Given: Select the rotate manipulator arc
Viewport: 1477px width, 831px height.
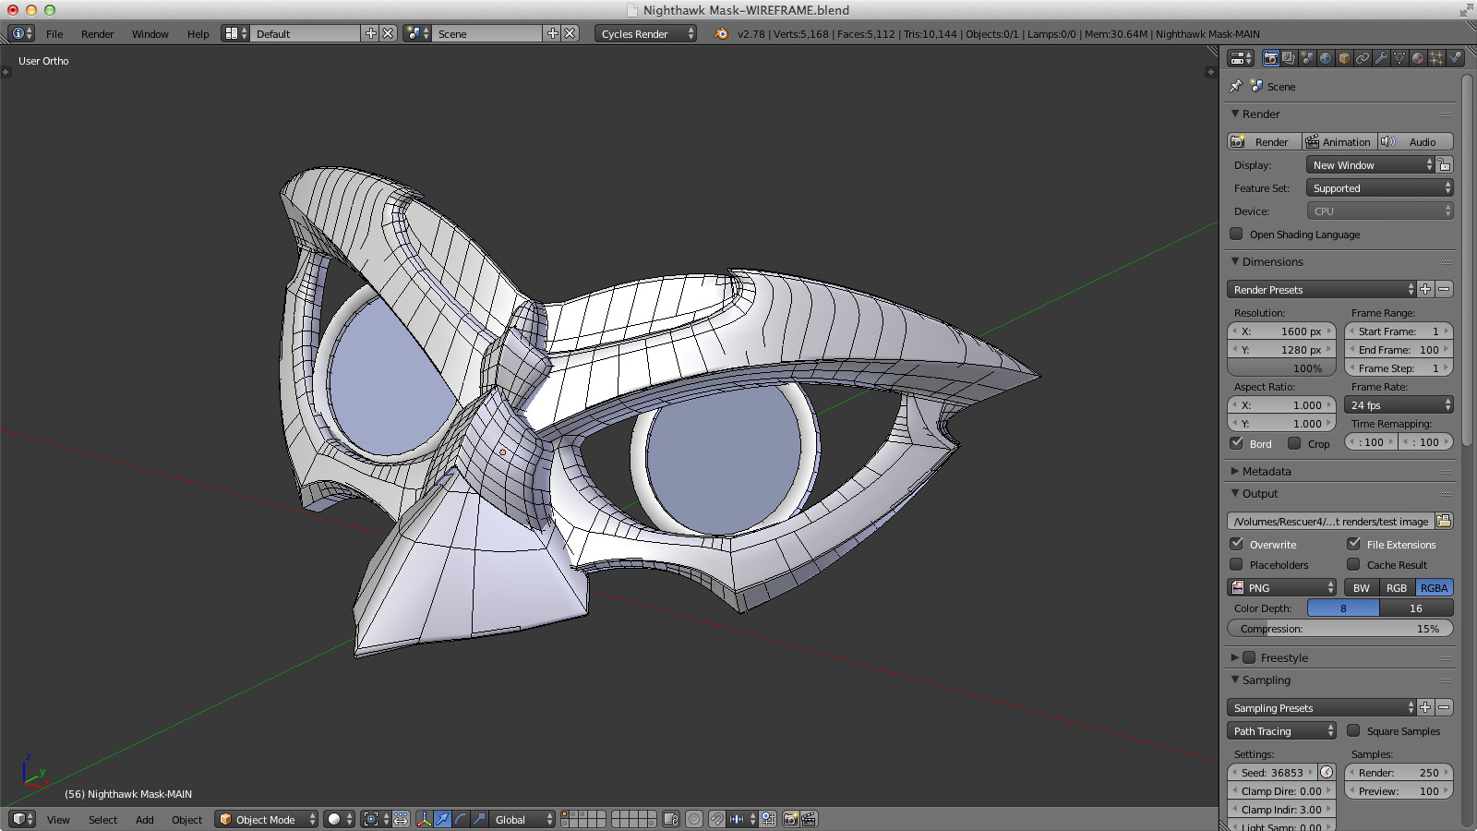Looking at the screenshot, I should pyautogui.click(x=461, y=819).
